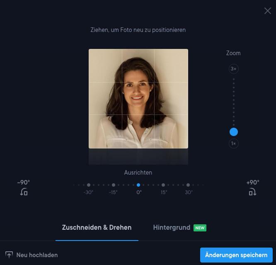Switch to Zuschneiden & Drehen tab
The image size is (276, 265).
tap(97, 228)
